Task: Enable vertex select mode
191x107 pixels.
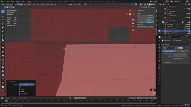Action: point(18,4)
